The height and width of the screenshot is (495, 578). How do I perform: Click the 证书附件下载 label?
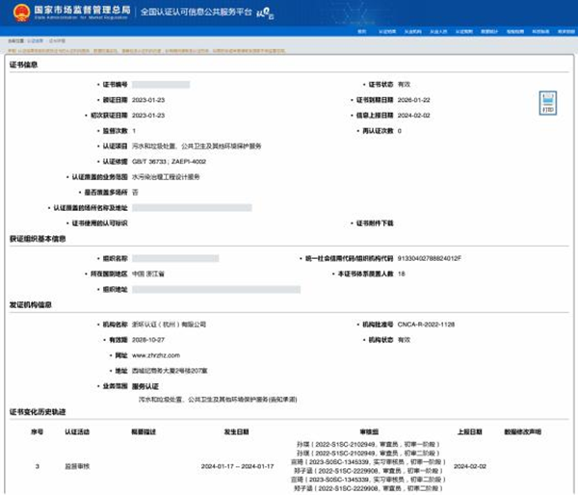tap(376, 222)
